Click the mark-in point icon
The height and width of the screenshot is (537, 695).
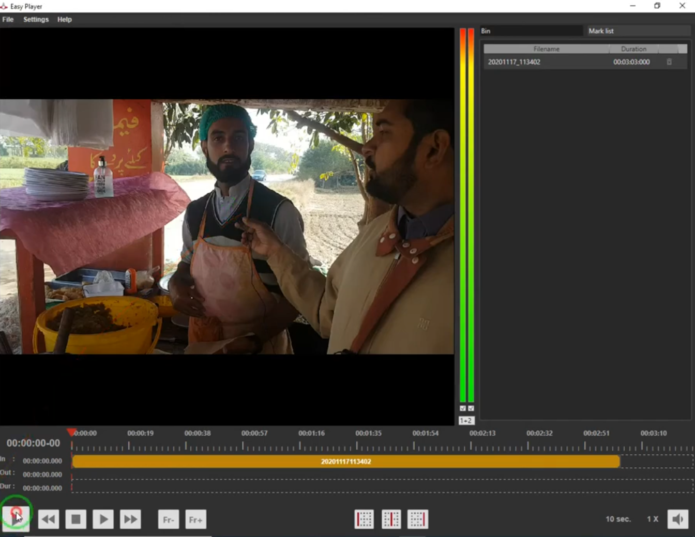(364, 519)
